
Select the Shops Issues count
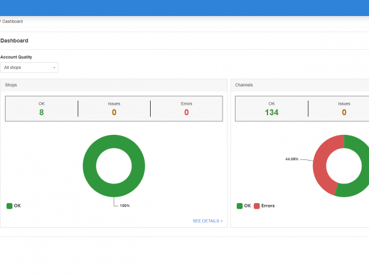(x=114, y=112)
